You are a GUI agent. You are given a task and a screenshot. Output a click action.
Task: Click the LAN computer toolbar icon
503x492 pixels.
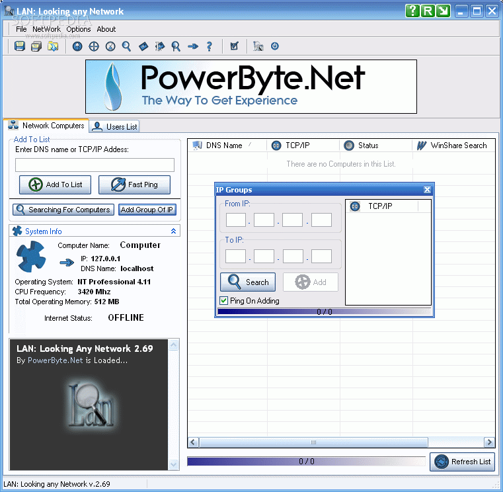coord(258,46)
